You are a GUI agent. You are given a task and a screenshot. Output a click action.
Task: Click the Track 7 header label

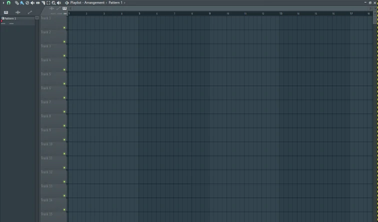click(46, 102)
